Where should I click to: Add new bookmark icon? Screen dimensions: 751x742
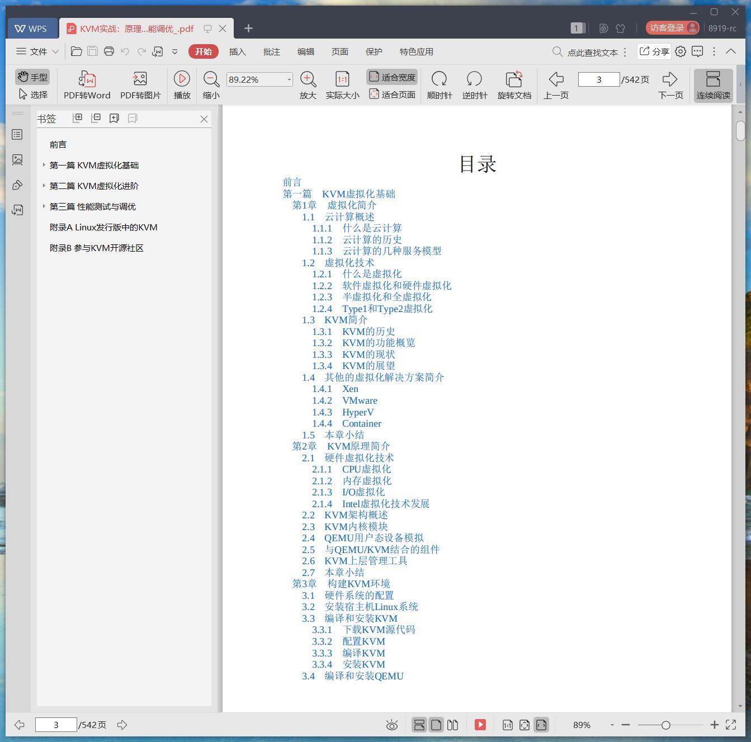[x=115, y=118]
